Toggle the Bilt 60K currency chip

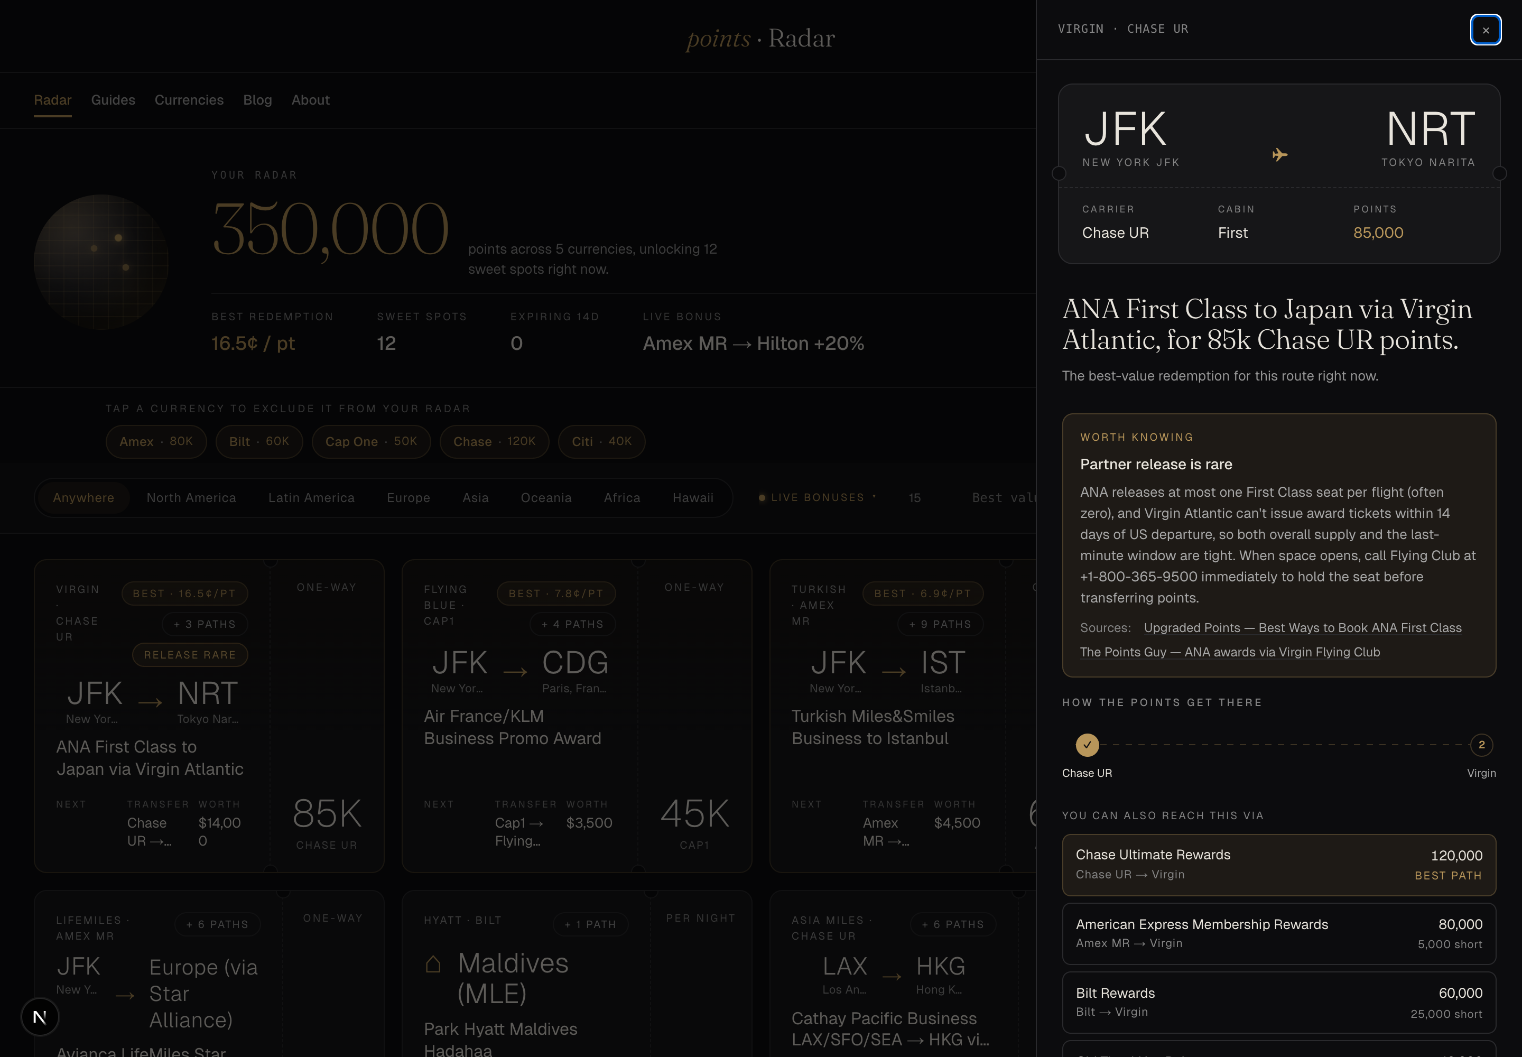click(x=259, y=441)
